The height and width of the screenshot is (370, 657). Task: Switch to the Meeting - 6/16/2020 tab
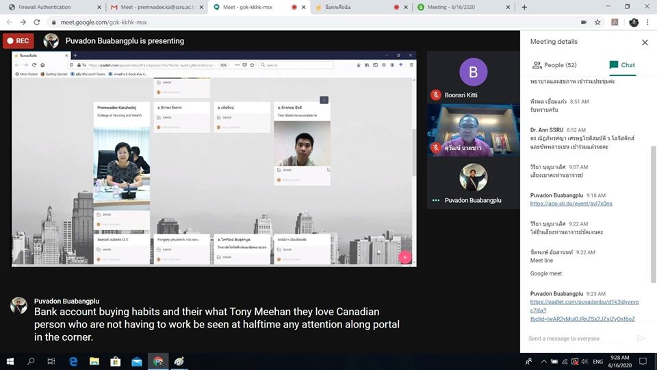[465, 7]
